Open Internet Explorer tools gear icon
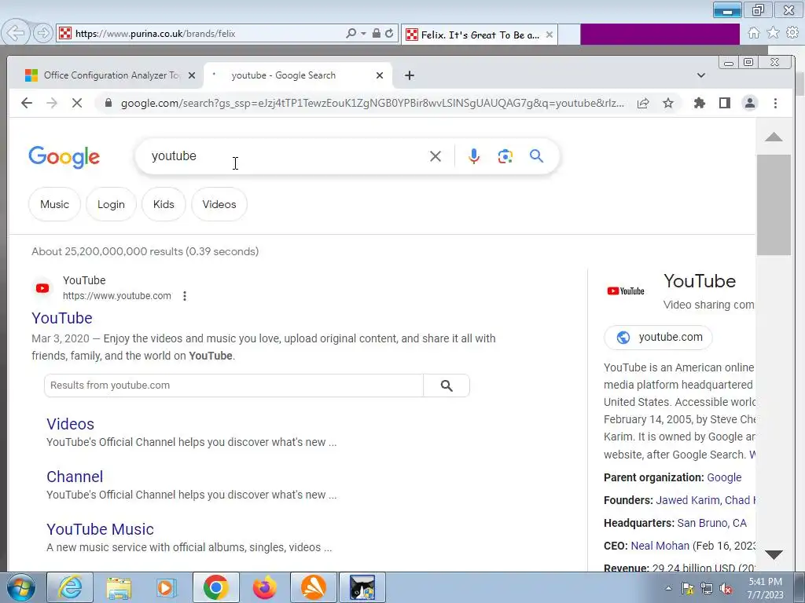The height and width of the screenshot is (603, 805). (x=792, y=33)
